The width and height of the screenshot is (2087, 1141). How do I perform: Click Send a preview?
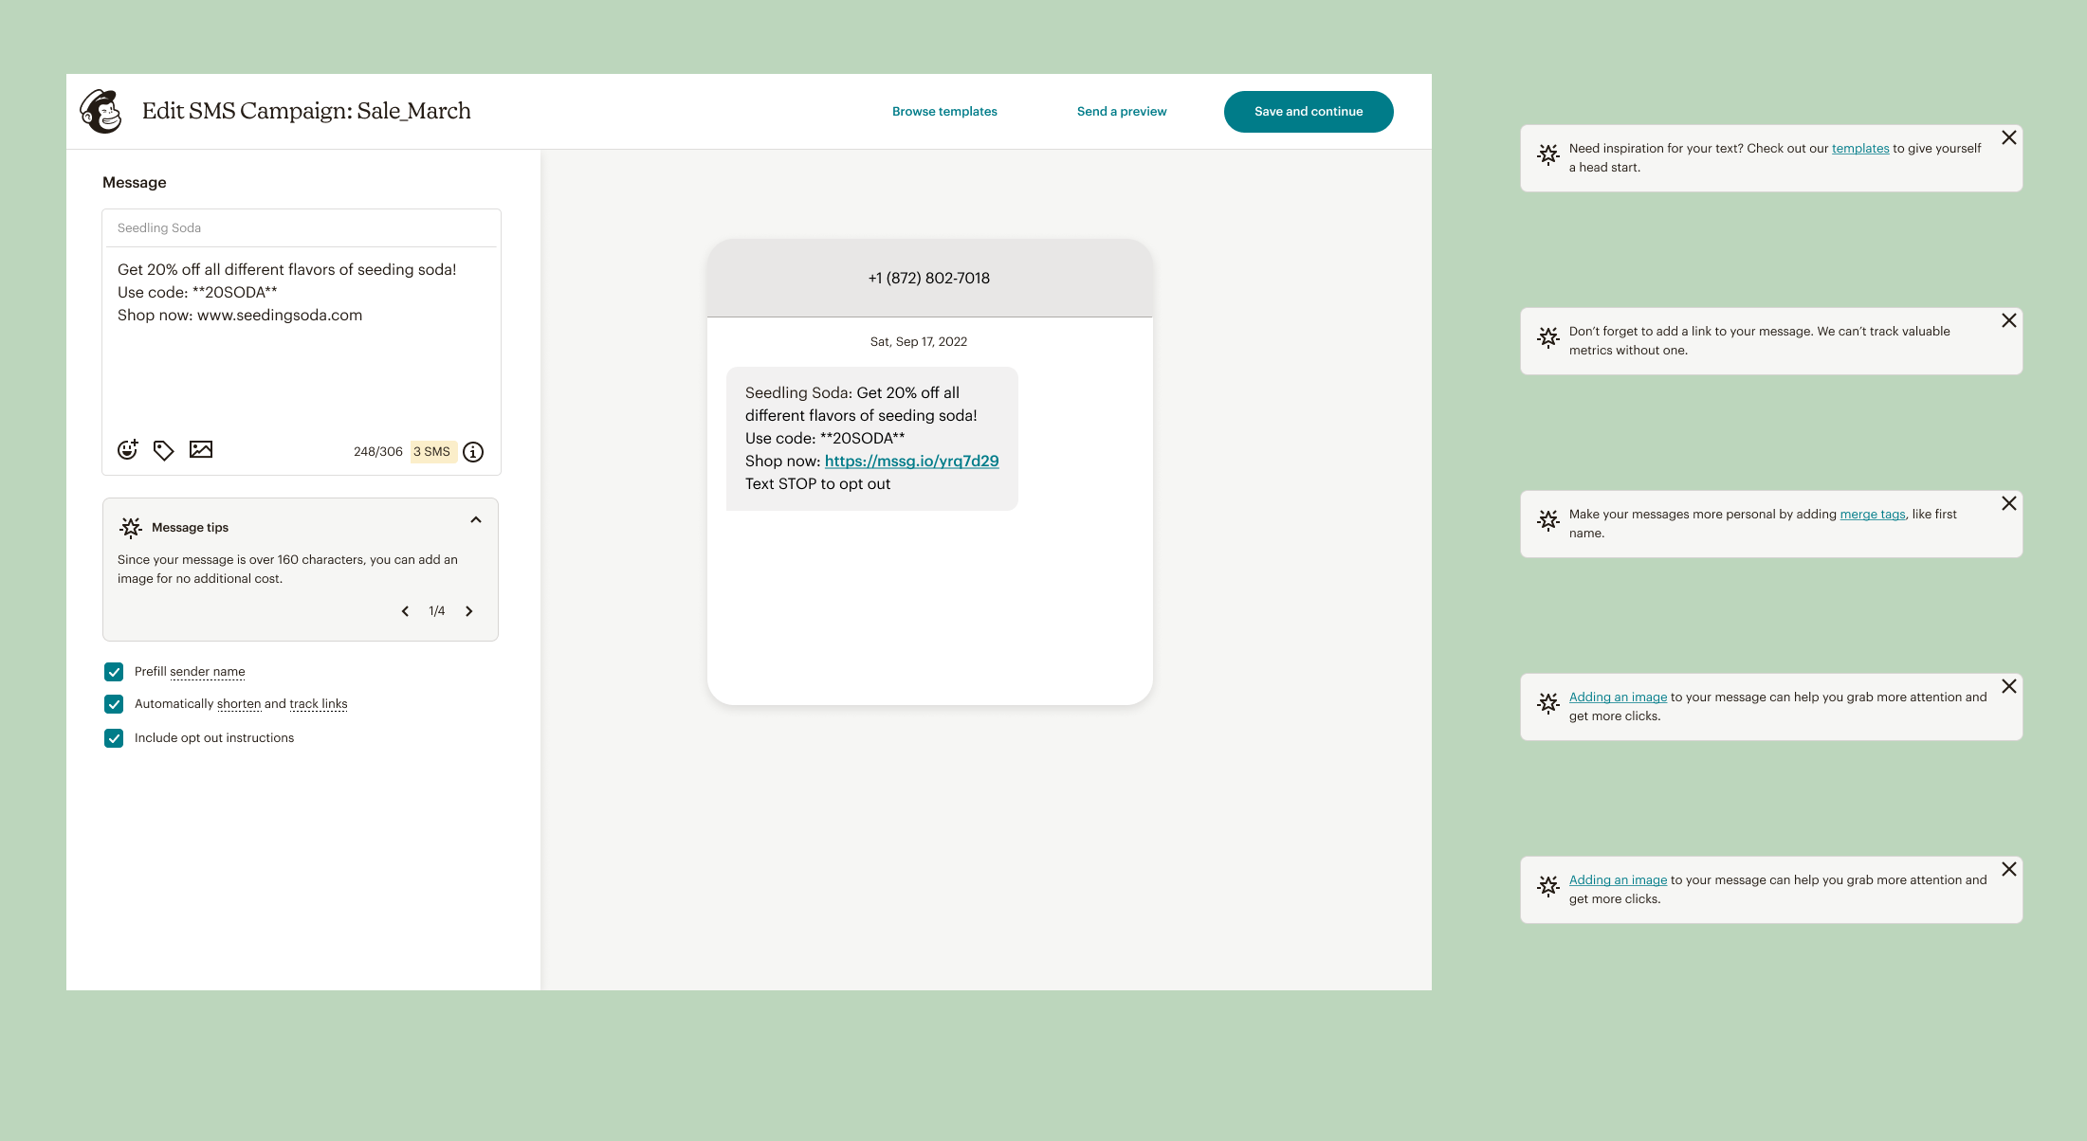pyautogui.click(x=1122, y=112)
